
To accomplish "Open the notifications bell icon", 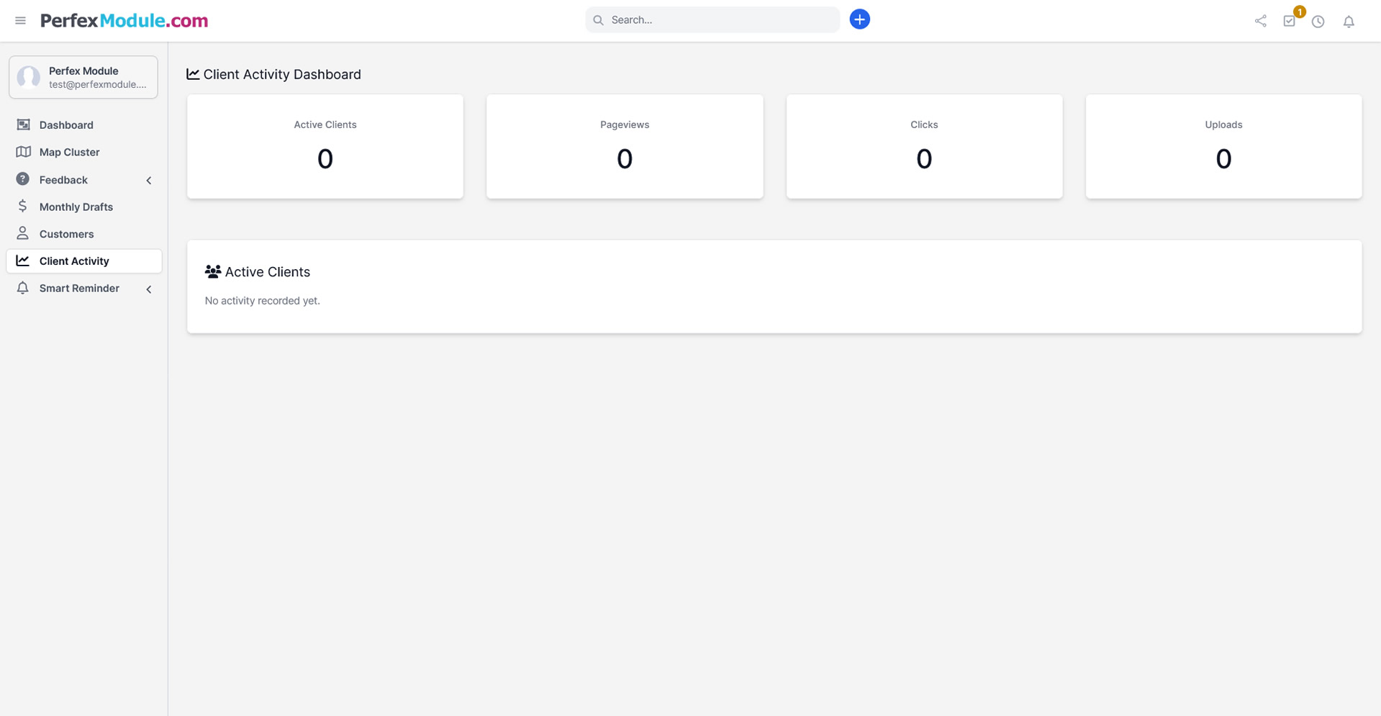I will tap(1349, 21).
